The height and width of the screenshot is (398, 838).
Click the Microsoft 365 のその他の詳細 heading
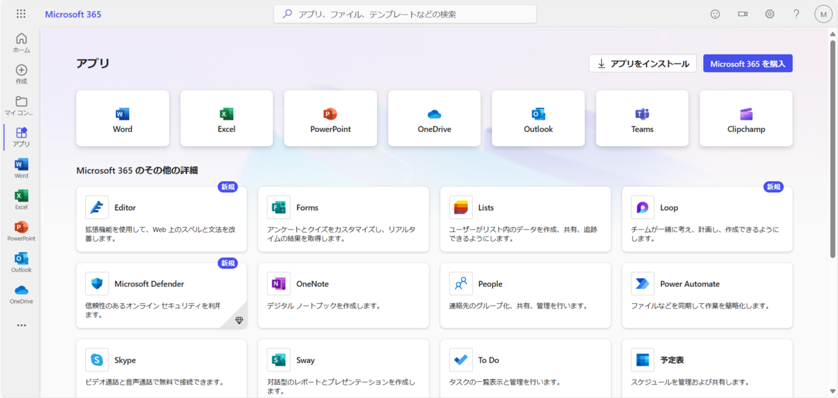point(137,170)
